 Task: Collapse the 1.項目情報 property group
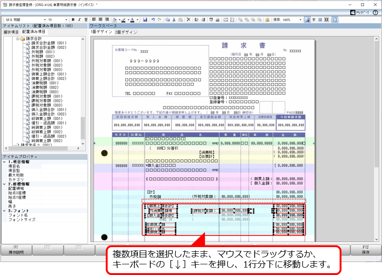4,162
